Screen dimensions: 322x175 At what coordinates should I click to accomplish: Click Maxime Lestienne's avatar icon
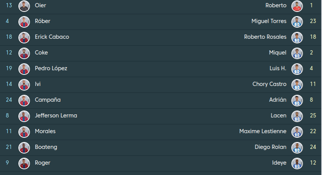pyautogui.click(x=297, y=132)
